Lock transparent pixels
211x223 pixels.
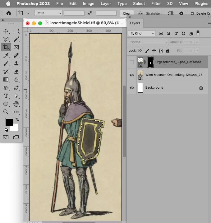(140, 51)
